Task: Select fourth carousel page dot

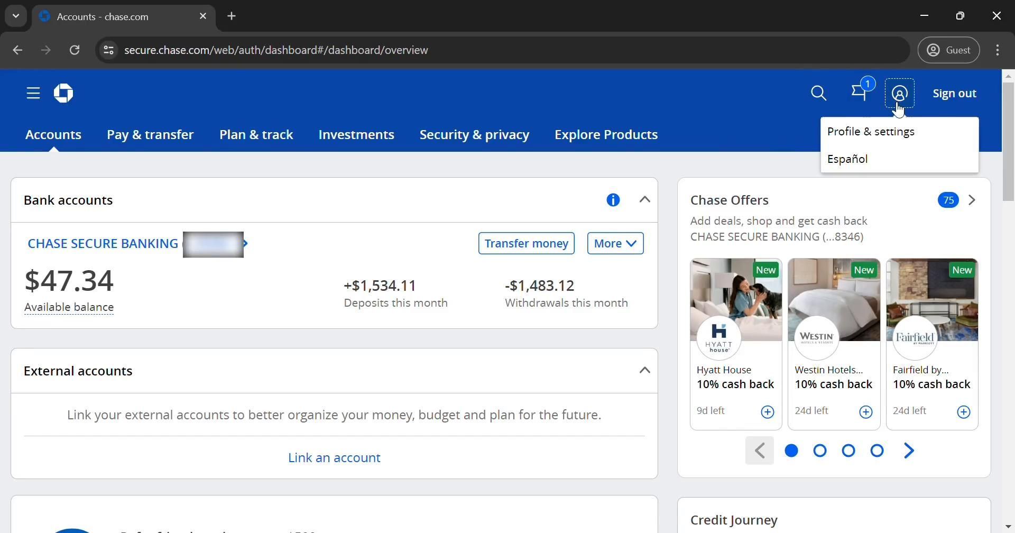Action: (876, 451)
